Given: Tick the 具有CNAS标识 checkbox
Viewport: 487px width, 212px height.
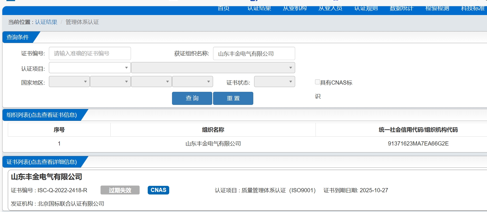Looking at the screenshot, I should [x=317, y=82].
